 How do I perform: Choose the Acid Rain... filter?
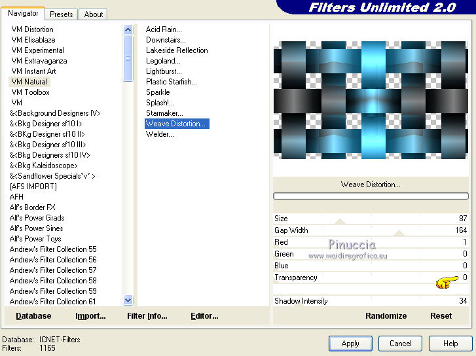click(x=164, y=29)
